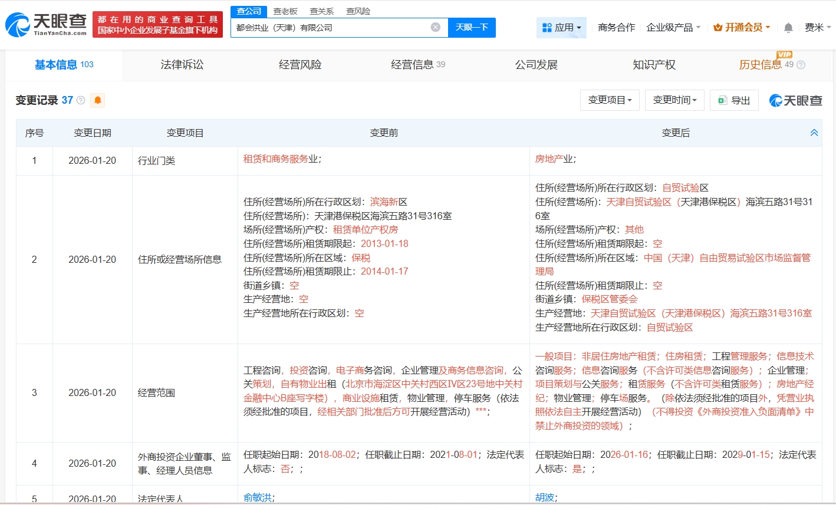
Task: Click the Tianyancha logo in header
Action: 46,24
